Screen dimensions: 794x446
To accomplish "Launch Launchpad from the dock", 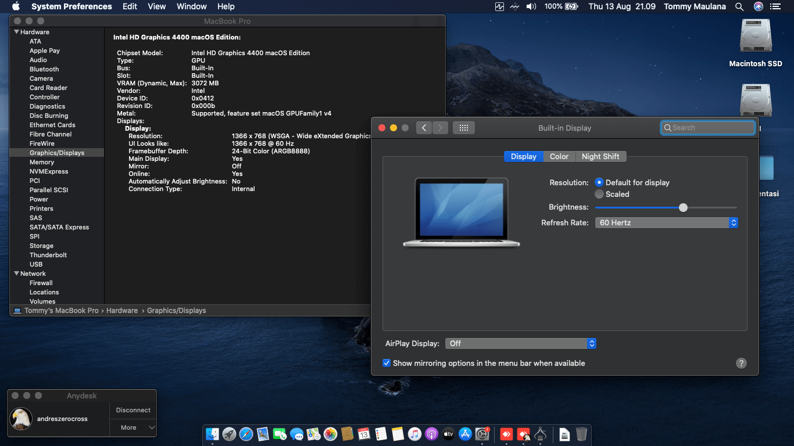I will point(229,434).
